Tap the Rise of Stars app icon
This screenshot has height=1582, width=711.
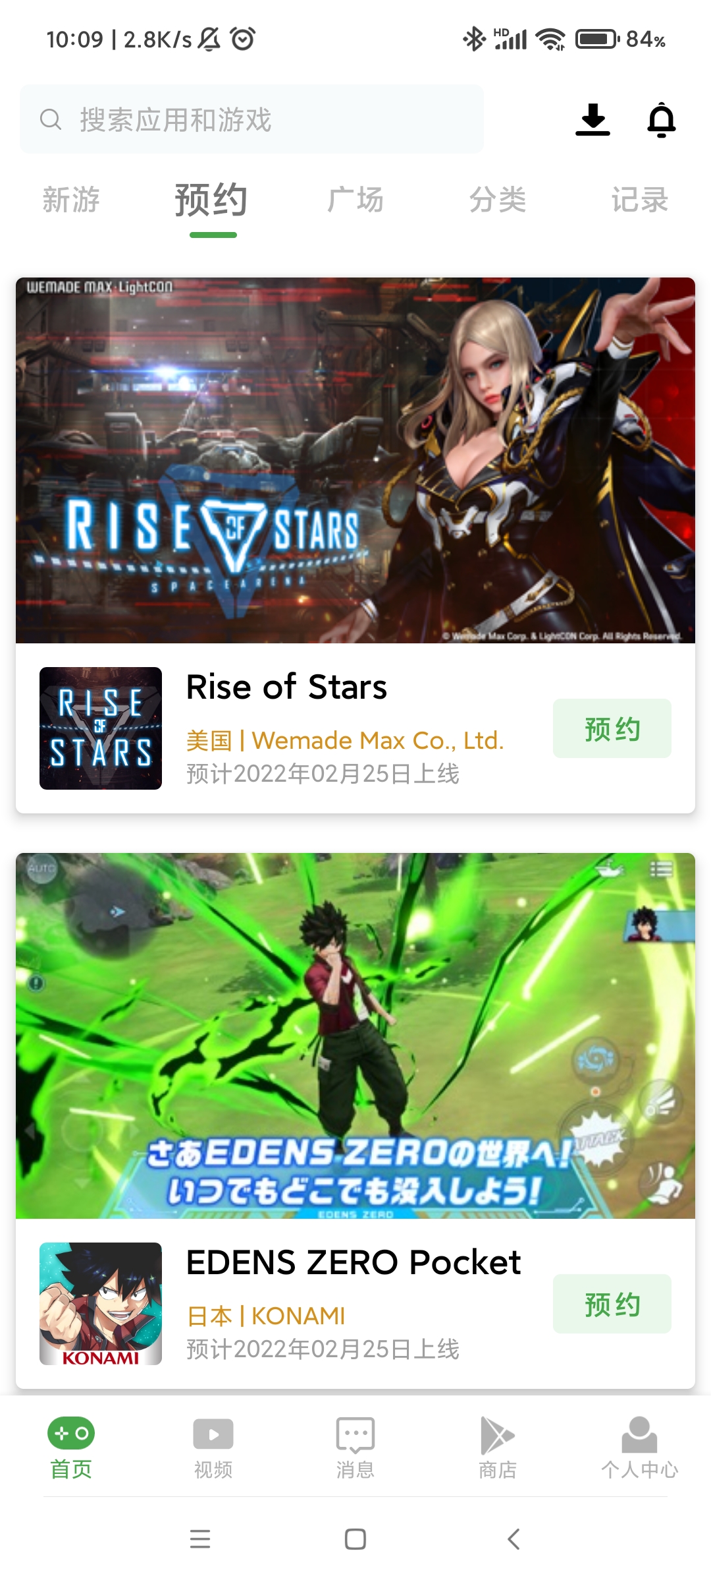(x=101, y=728)
